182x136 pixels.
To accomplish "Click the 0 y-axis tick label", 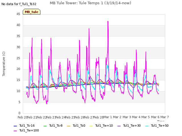I will (19, 113).
